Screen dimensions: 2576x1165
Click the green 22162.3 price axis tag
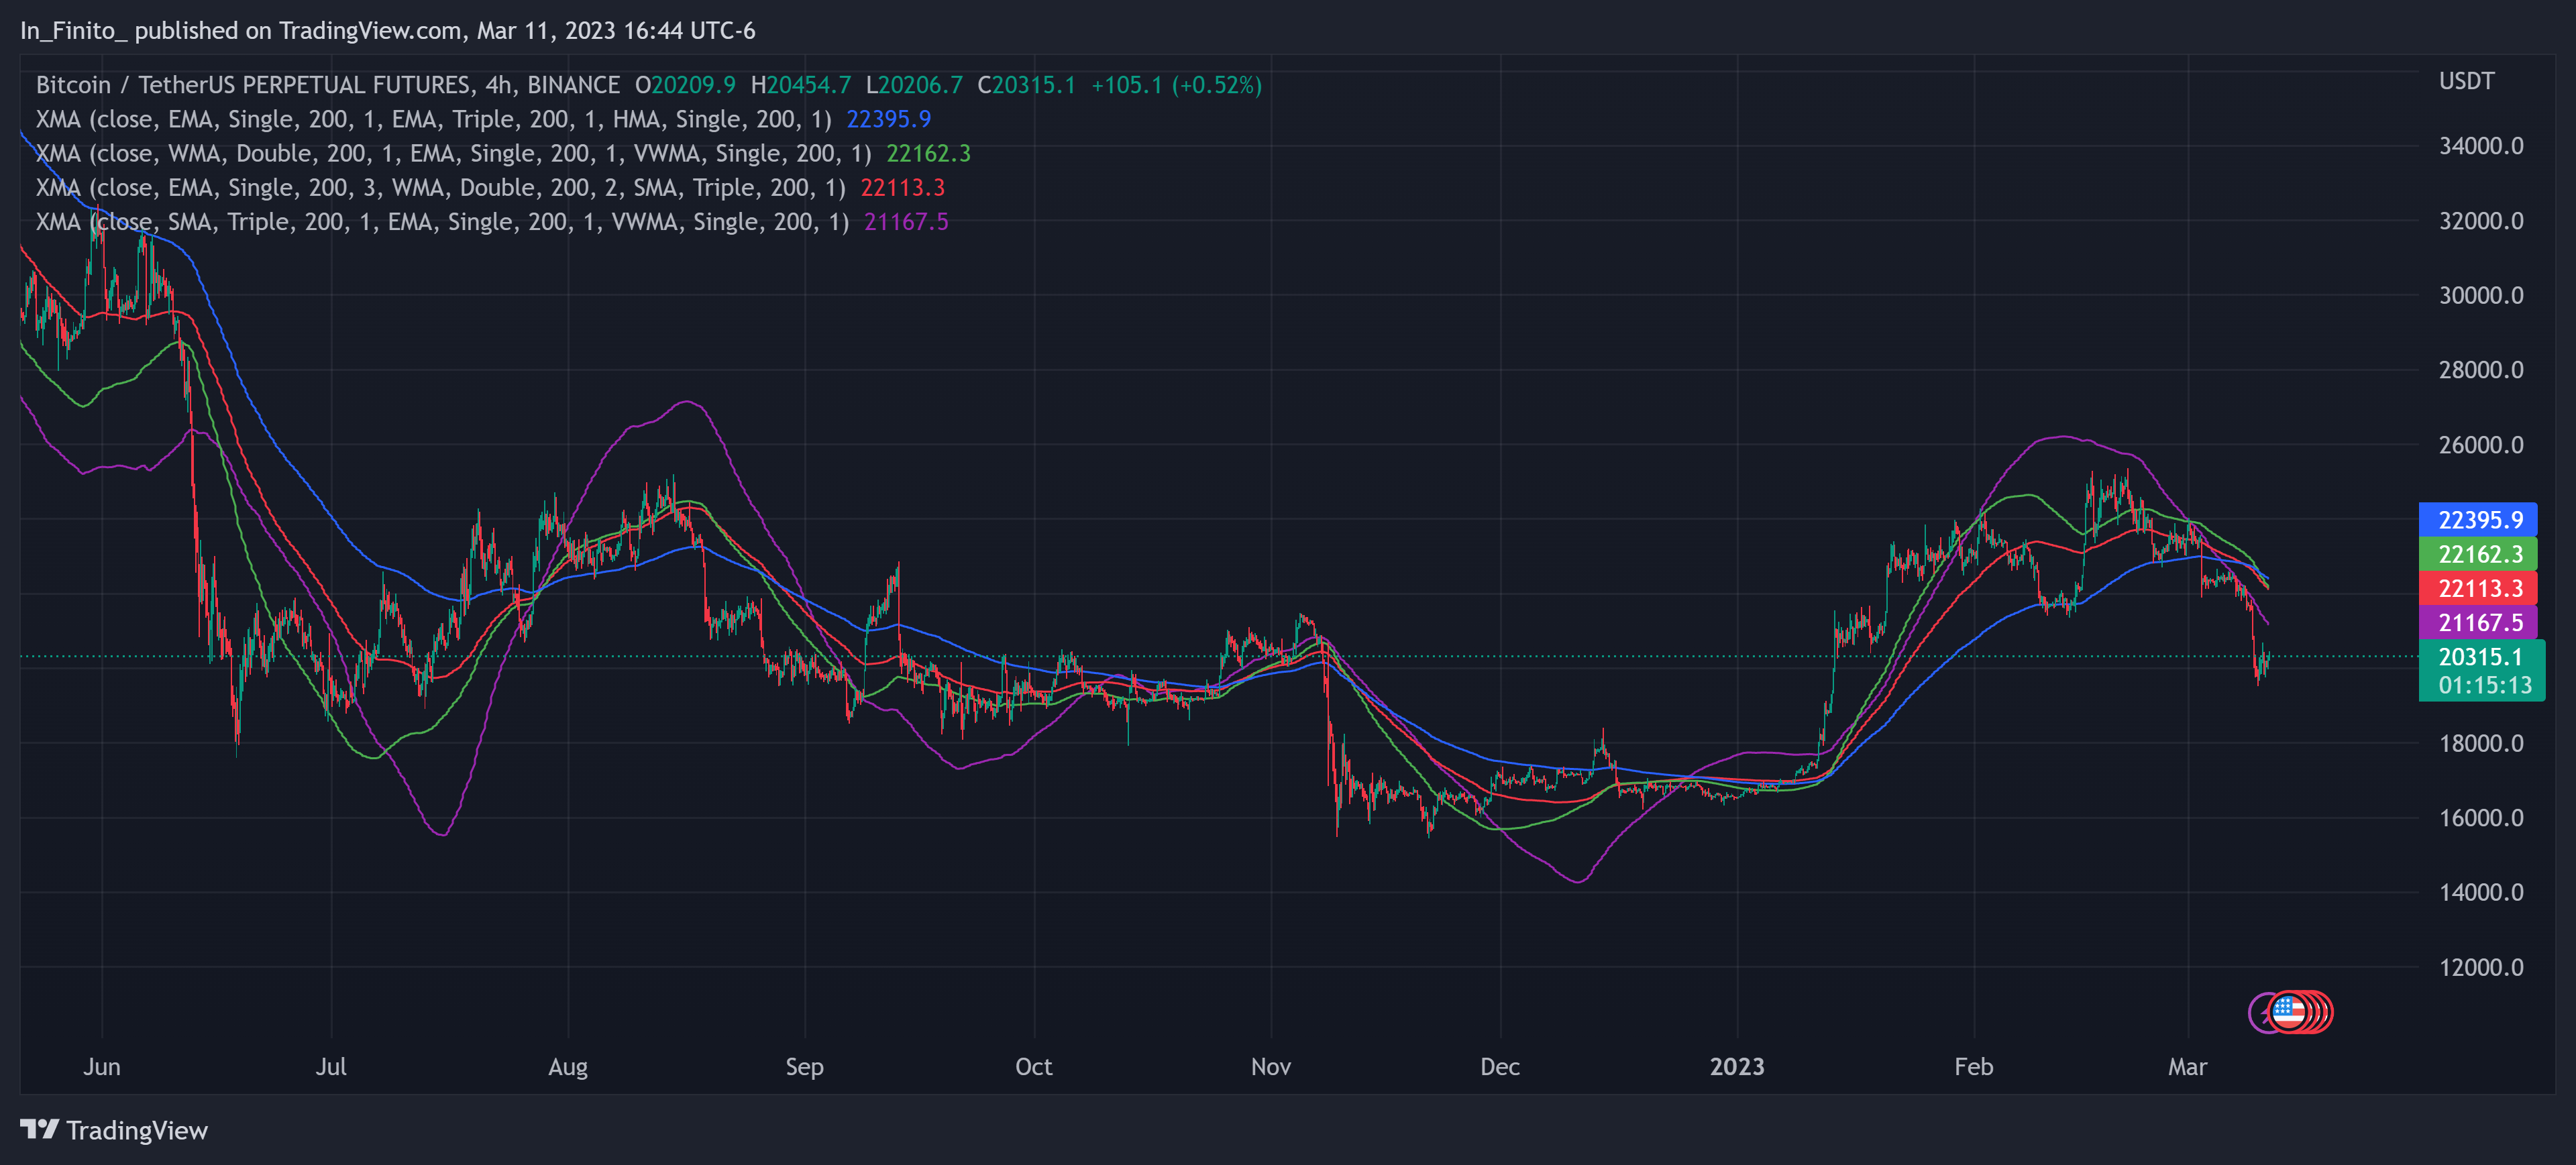(2477, 553)
